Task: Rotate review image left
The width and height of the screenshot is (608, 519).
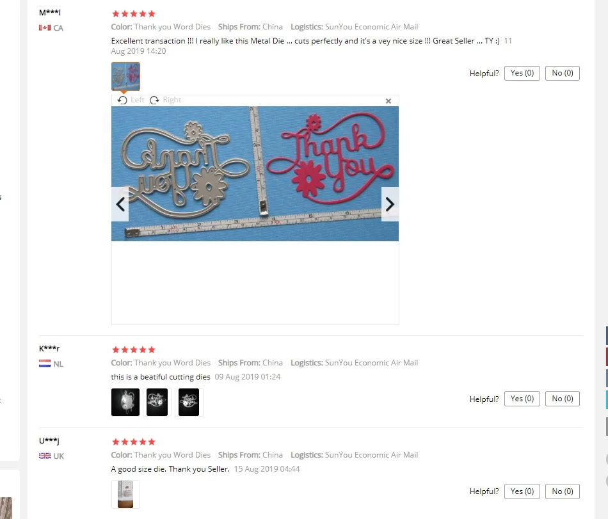Action: [131, 100]
